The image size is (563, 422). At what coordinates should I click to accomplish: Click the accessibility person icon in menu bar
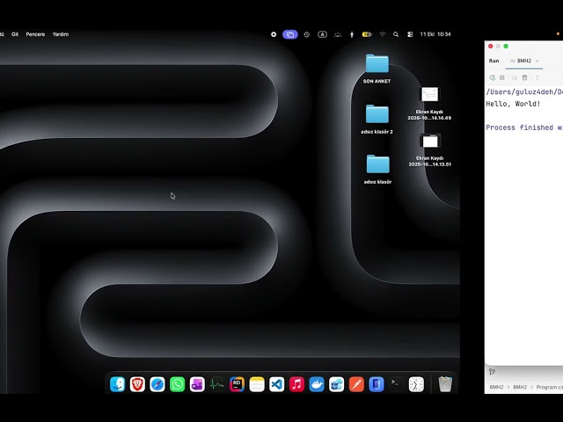coord(352,34)
